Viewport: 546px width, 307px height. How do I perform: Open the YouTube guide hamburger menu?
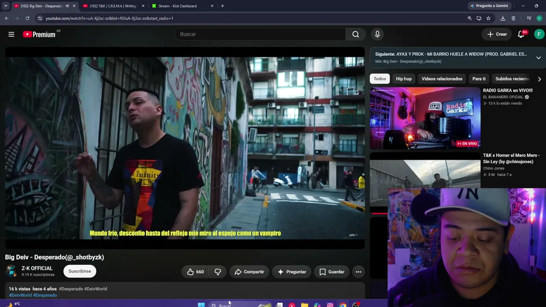tap(12, 34)
